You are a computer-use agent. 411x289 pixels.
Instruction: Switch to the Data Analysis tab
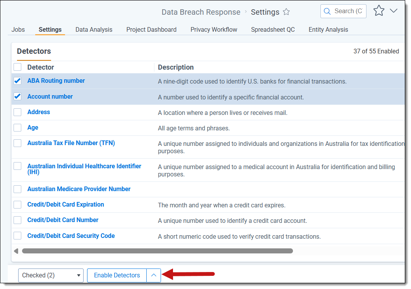coord(94,30)
